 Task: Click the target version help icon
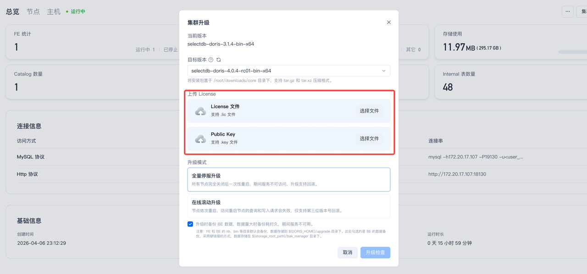211,60
